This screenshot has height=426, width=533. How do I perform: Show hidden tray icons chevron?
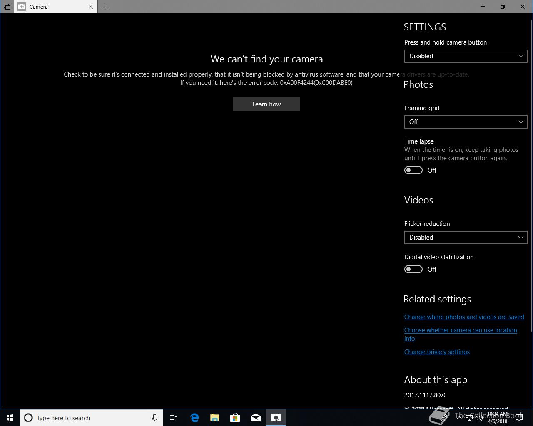459,418
